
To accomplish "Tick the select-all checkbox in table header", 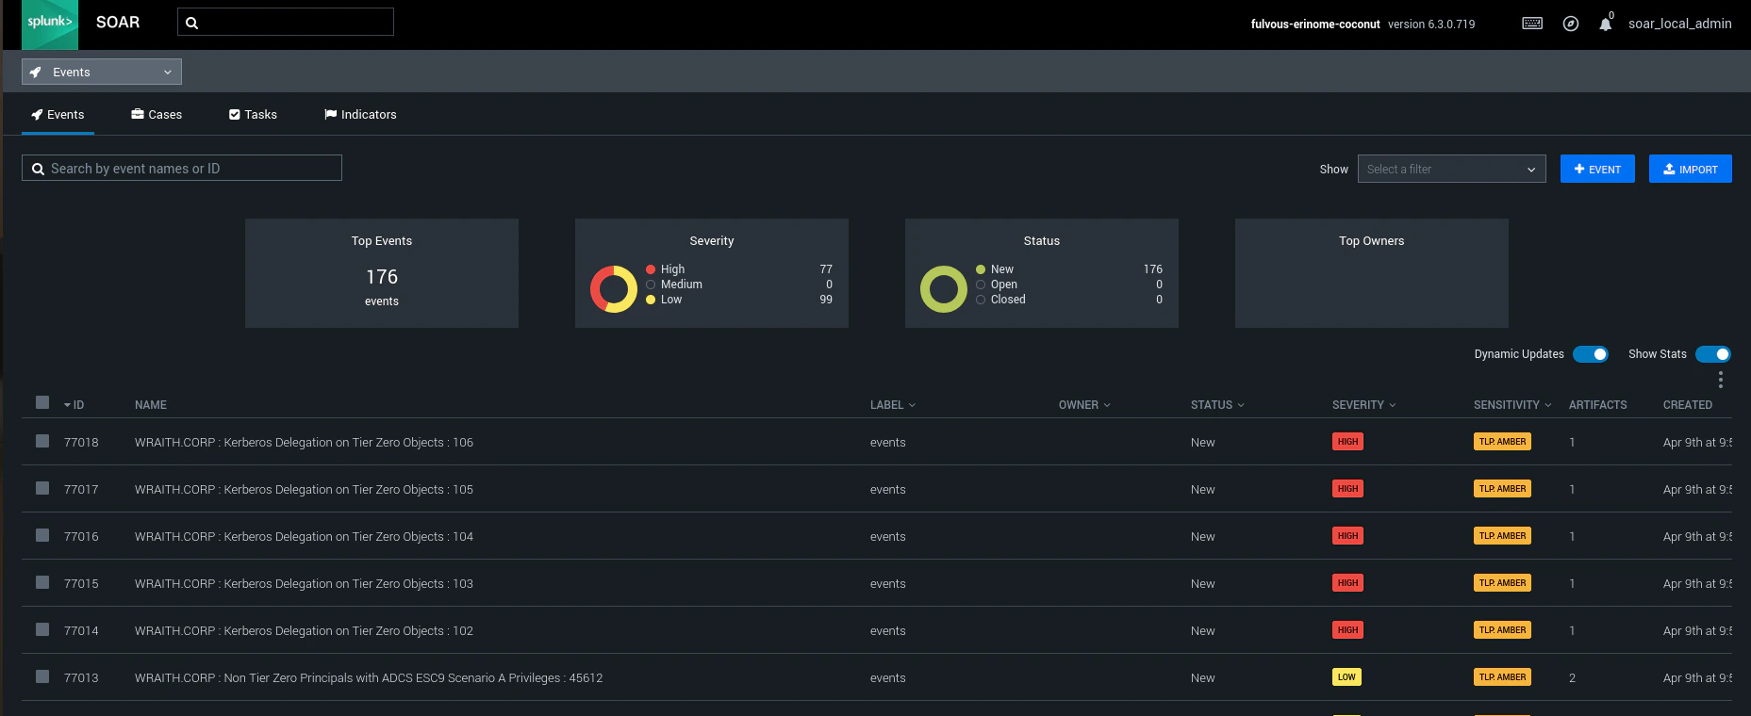I will pos(42,402).
